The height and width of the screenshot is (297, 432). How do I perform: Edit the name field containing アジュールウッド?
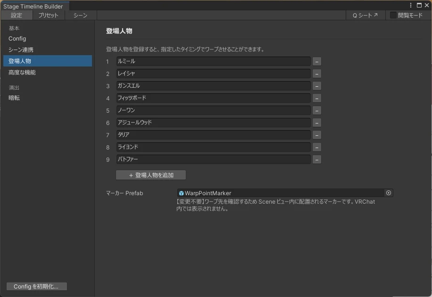click(213, 123)
